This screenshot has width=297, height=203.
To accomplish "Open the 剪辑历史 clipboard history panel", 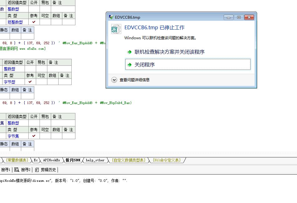I will 46,170.
